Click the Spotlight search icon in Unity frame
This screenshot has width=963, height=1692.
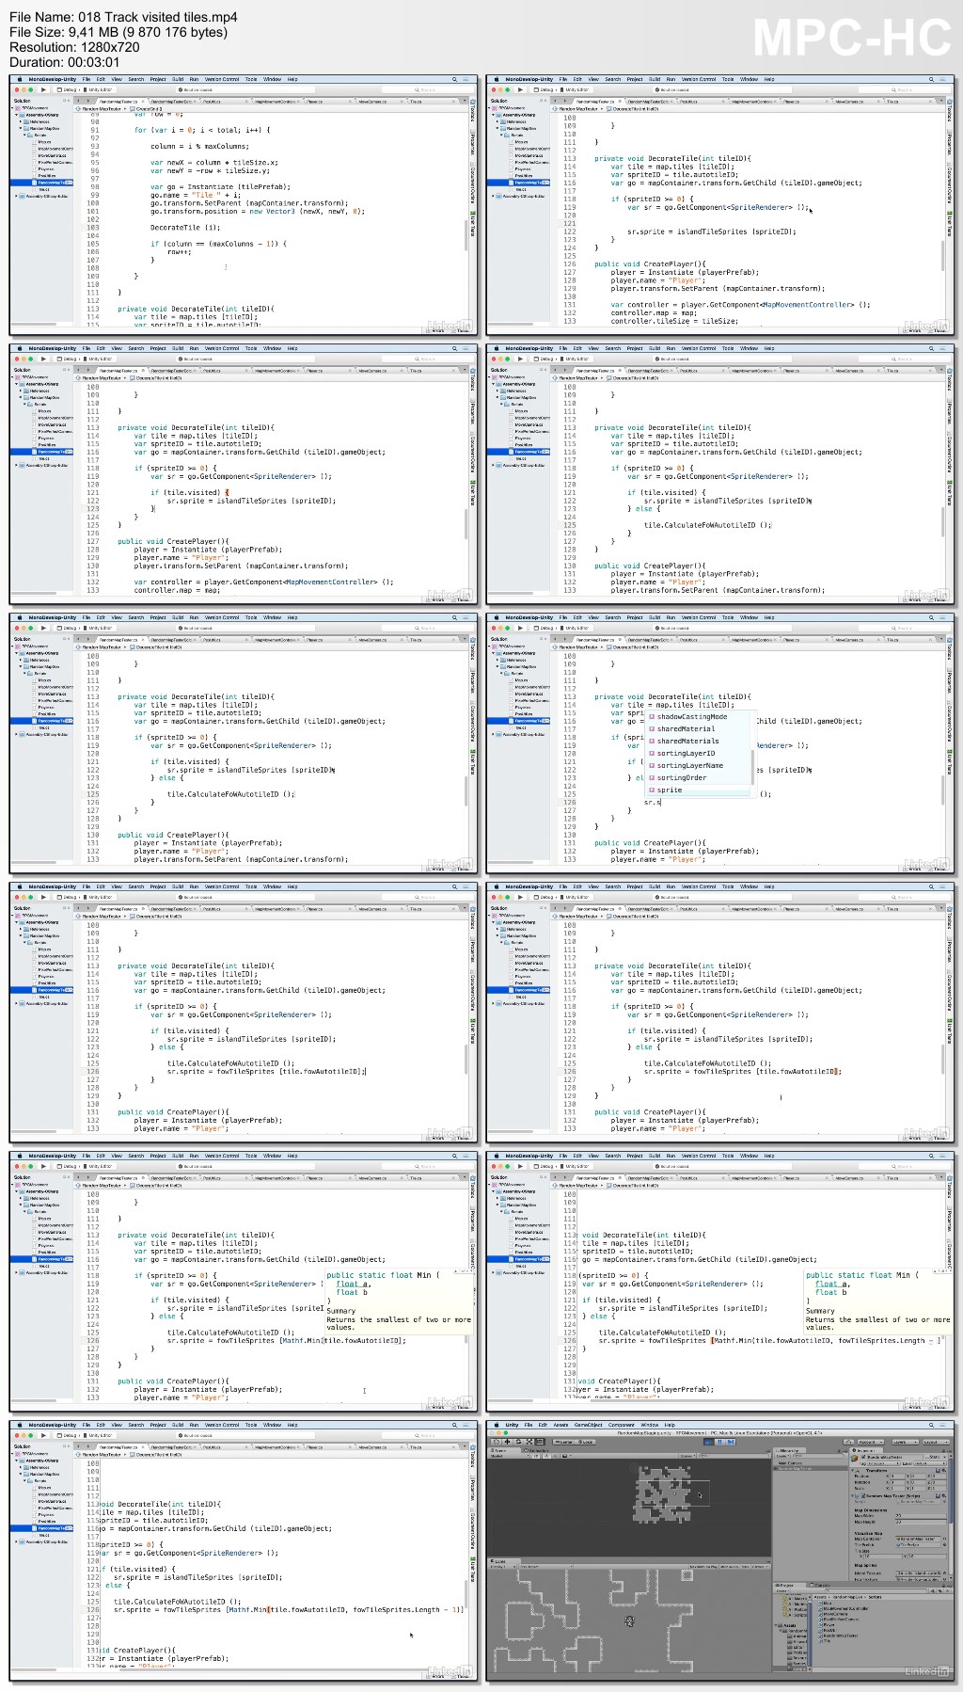tap(931, 1425)
